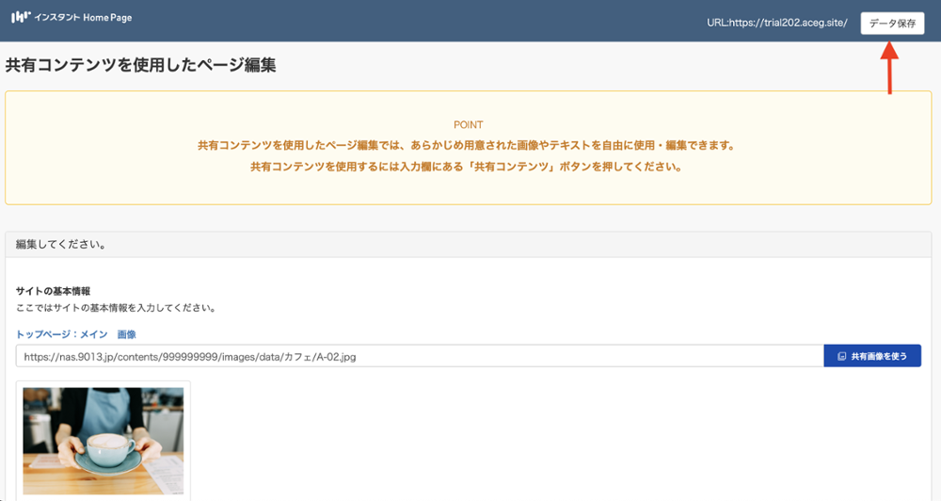Click the 共有コンテンツを使用したページ編集 page heading
The height and width of the screenshot is (501, 941).
(x=140, y=66)
